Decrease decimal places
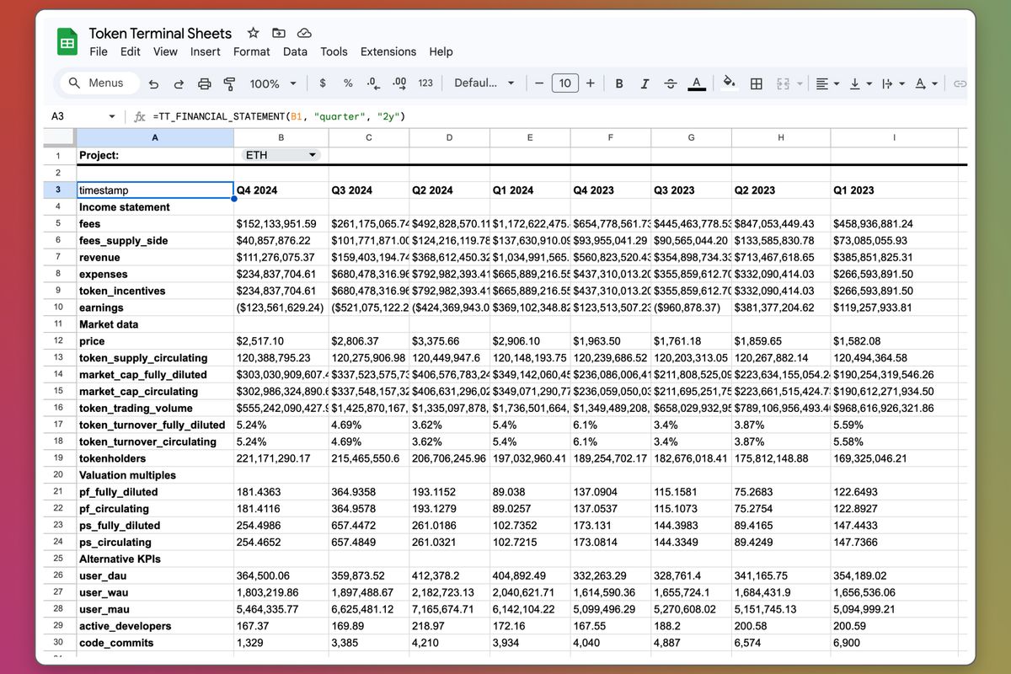The height and width of the screenshot is (674, 1011). click(x=373, y=83)
